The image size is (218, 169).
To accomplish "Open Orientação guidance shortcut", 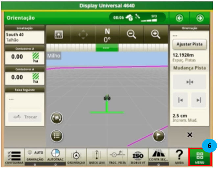I will point(76,157).
